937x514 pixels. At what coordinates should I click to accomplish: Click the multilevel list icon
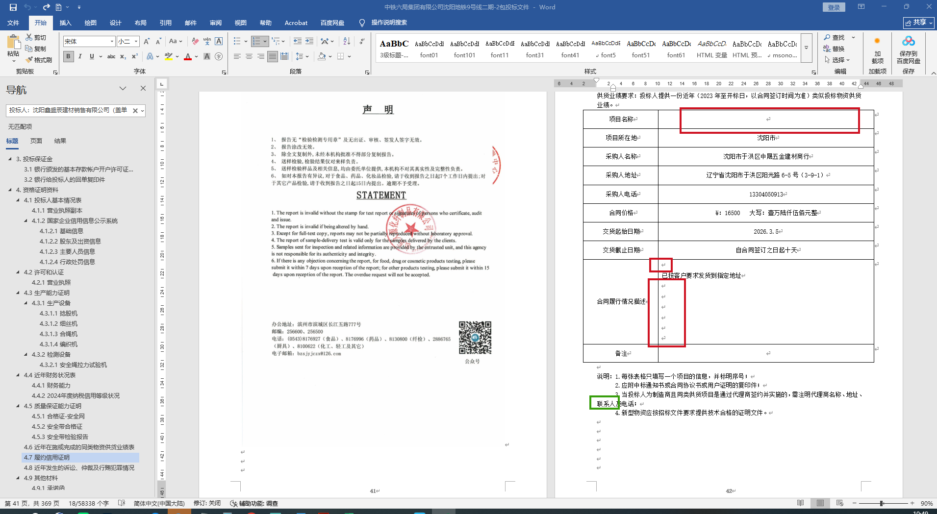[x=276, y=42]
